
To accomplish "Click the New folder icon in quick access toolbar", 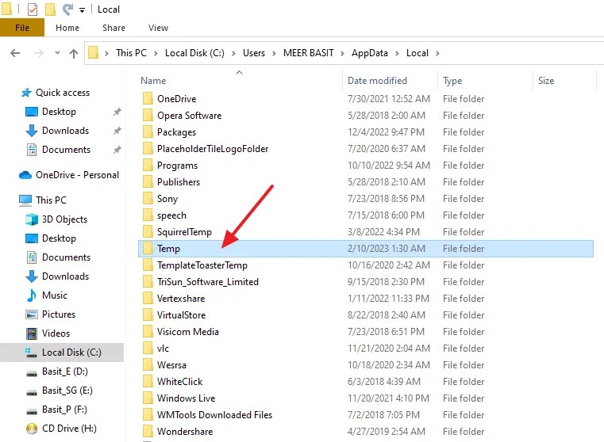I will 50,10.
